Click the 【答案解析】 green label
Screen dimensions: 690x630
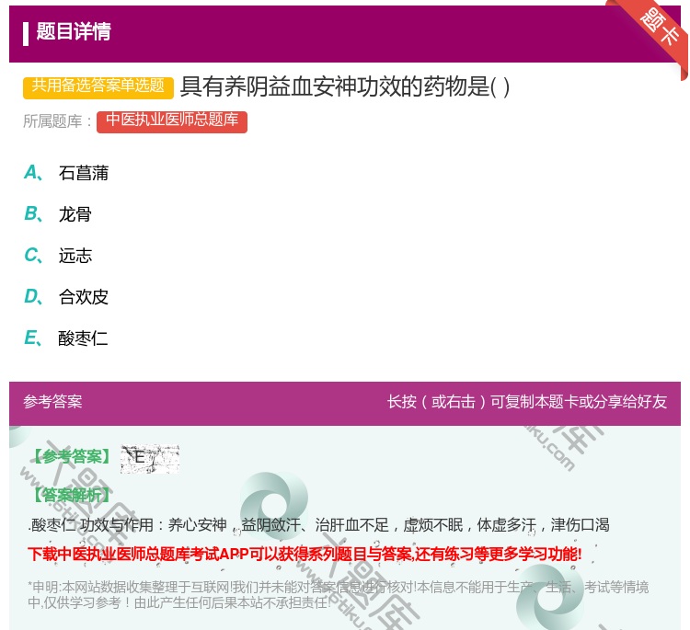coord(72,495)
